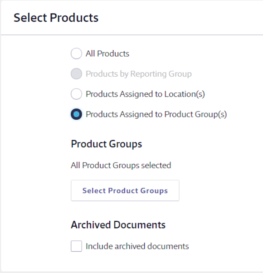This screenshot has width=263, height=273.
Task: Choose the greyed-out Products by Reporting Group radio
Action: 76,73
